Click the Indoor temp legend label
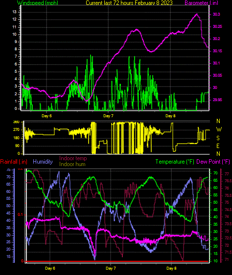Image resolution: width=232 pixels, height=275 pixels. (x=73, y=158)
